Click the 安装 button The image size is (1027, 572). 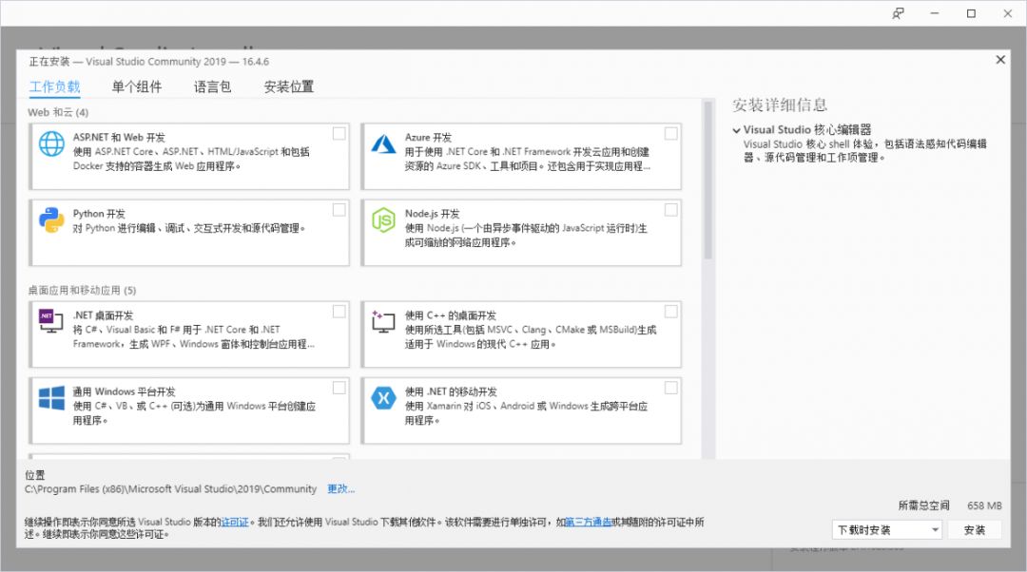click(975, 530)
